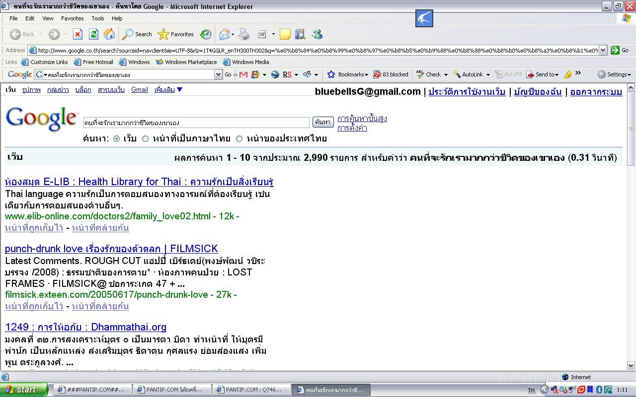Click the Free Hotmail links bar item
This screenshot has width=636, height=397.
click(93, 62)
